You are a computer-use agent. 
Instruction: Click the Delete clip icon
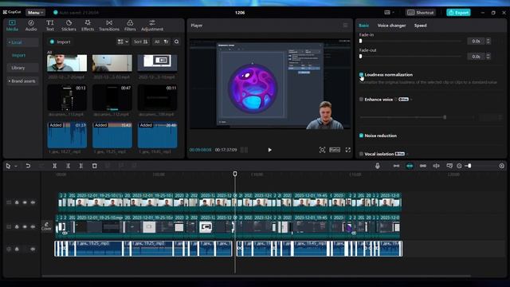(x=94, y=166)
